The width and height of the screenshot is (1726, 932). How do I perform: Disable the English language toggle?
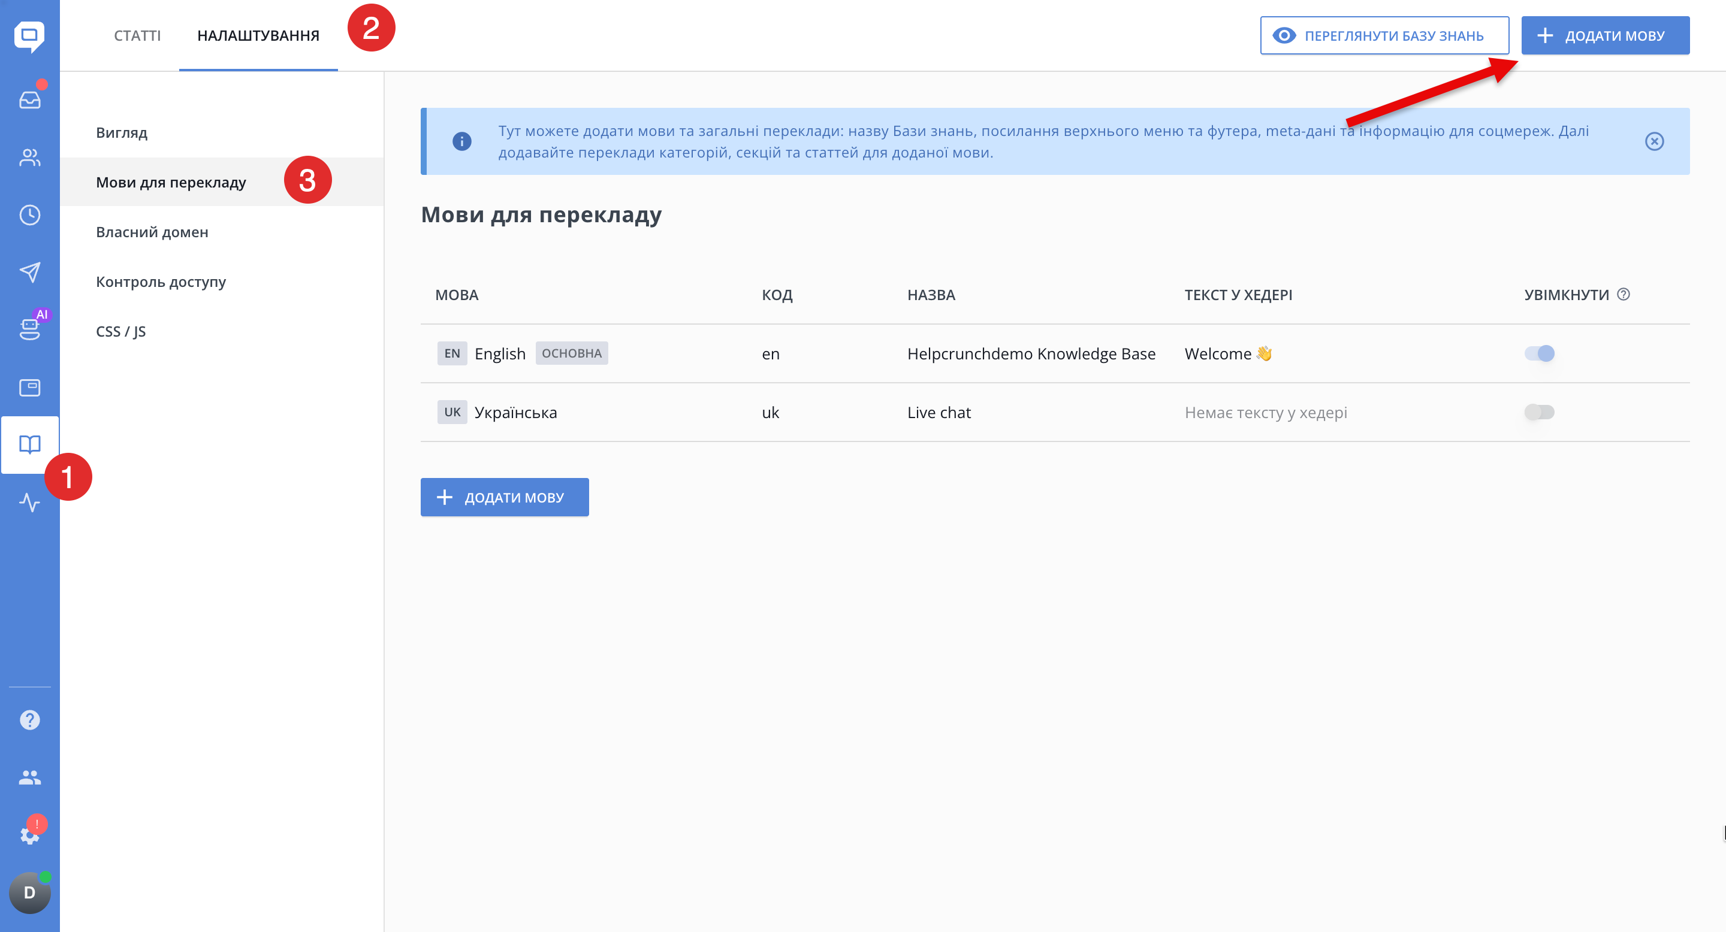click(x=1538, y=353)
